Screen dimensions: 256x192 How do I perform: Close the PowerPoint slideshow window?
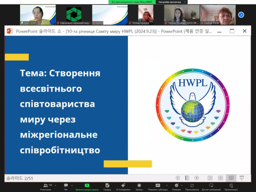pyautogui.click(x=244, y=31)
